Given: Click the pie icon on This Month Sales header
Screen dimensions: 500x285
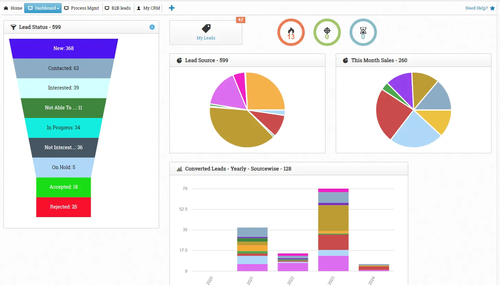Looking at the screenshot, I should [x=345, y=60].
